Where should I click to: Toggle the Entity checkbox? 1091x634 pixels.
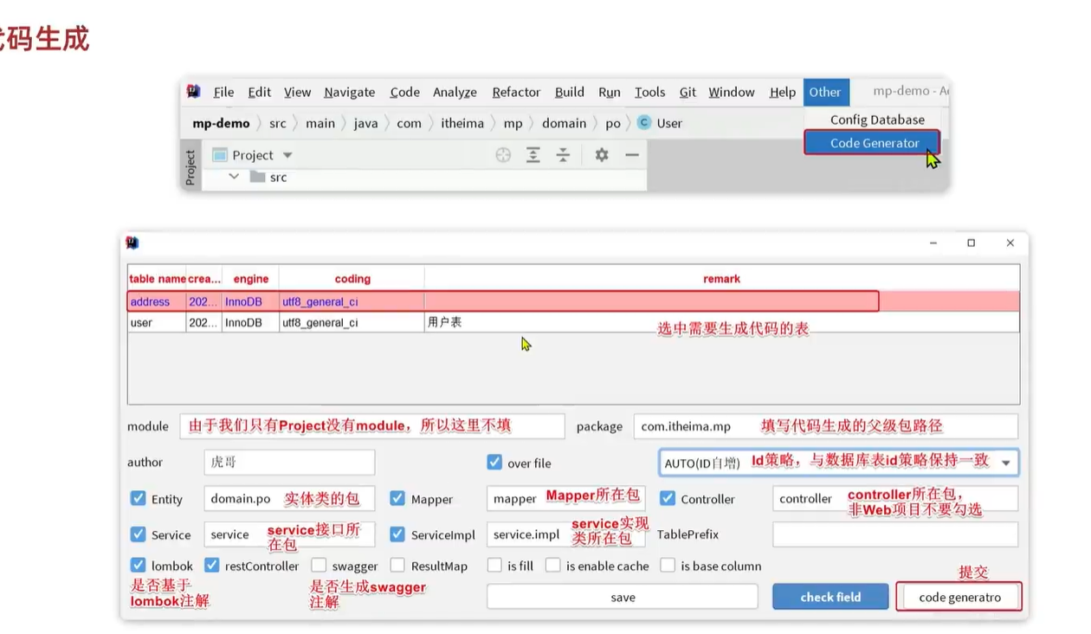(138, 498)
